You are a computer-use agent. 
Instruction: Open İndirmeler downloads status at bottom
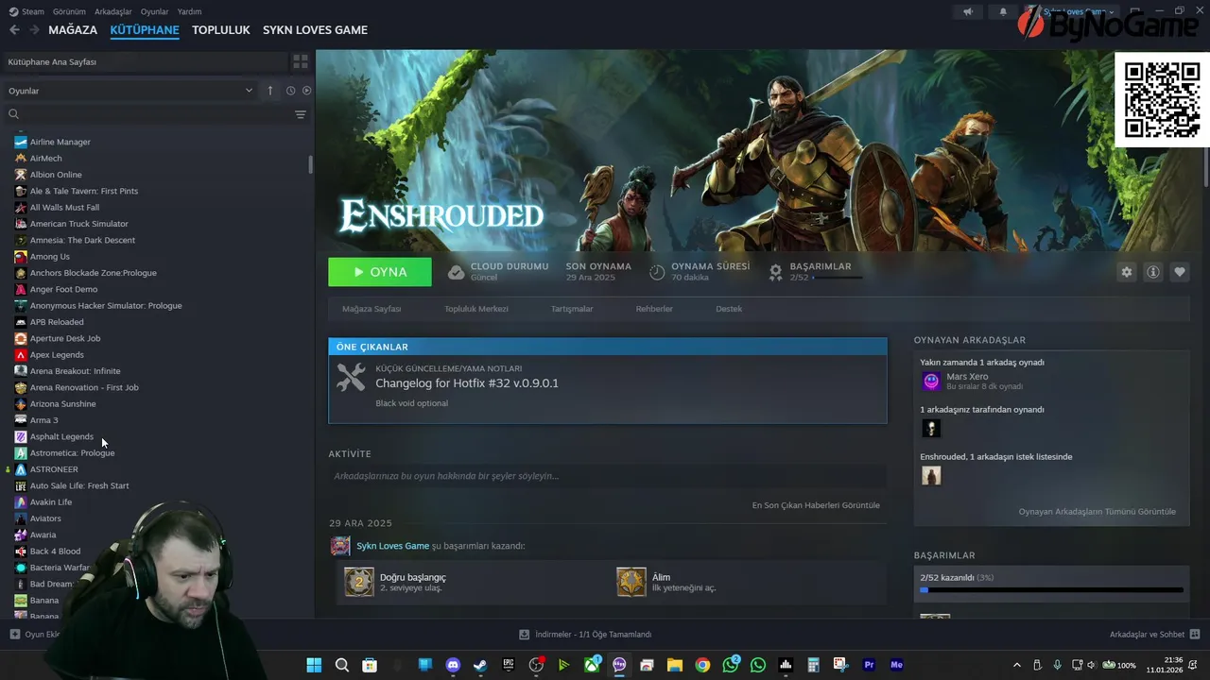(585, 635)
